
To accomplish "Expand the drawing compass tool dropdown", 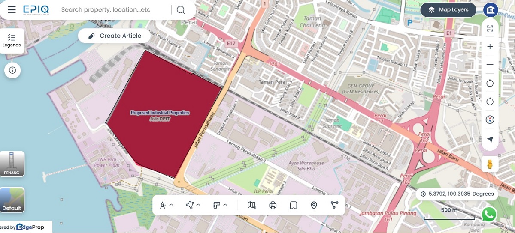I will 167,205.
